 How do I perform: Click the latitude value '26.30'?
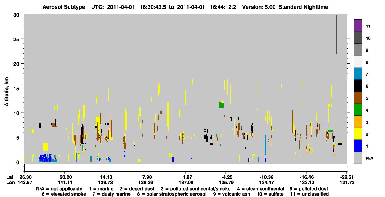click(x=25, y=177)
